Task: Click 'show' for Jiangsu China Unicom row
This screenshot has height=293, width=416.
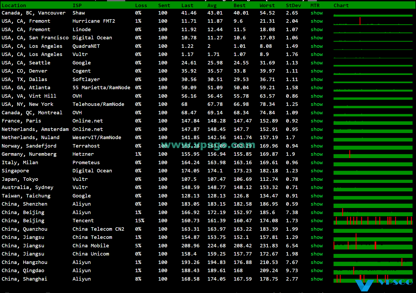Action: coord(316,254)
